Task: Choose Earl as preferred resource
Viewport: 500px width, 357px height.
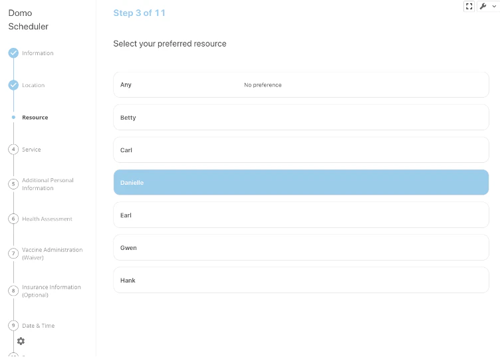Action: (x=301, y=215)
